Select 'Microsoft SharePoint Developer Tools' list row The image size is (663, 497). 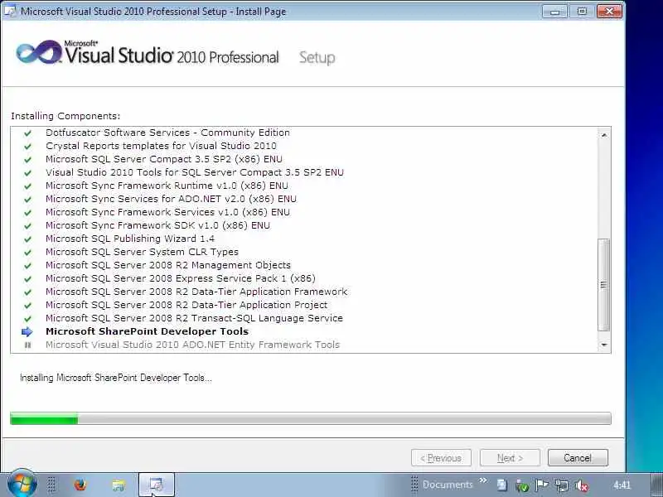(147, 331)
